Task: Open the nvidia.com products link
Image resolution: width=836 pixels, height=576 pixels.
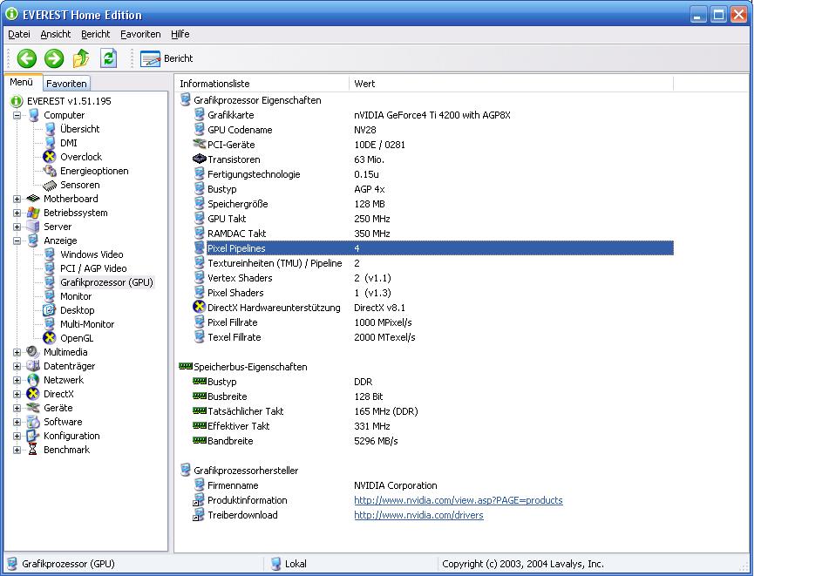Action: [x=458, y=500]
